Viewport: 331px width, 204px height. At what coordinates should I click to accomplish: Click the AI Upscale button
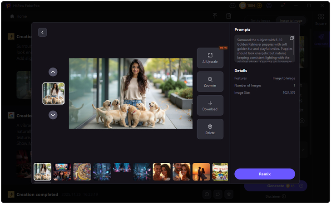click(x=210, y=58)
